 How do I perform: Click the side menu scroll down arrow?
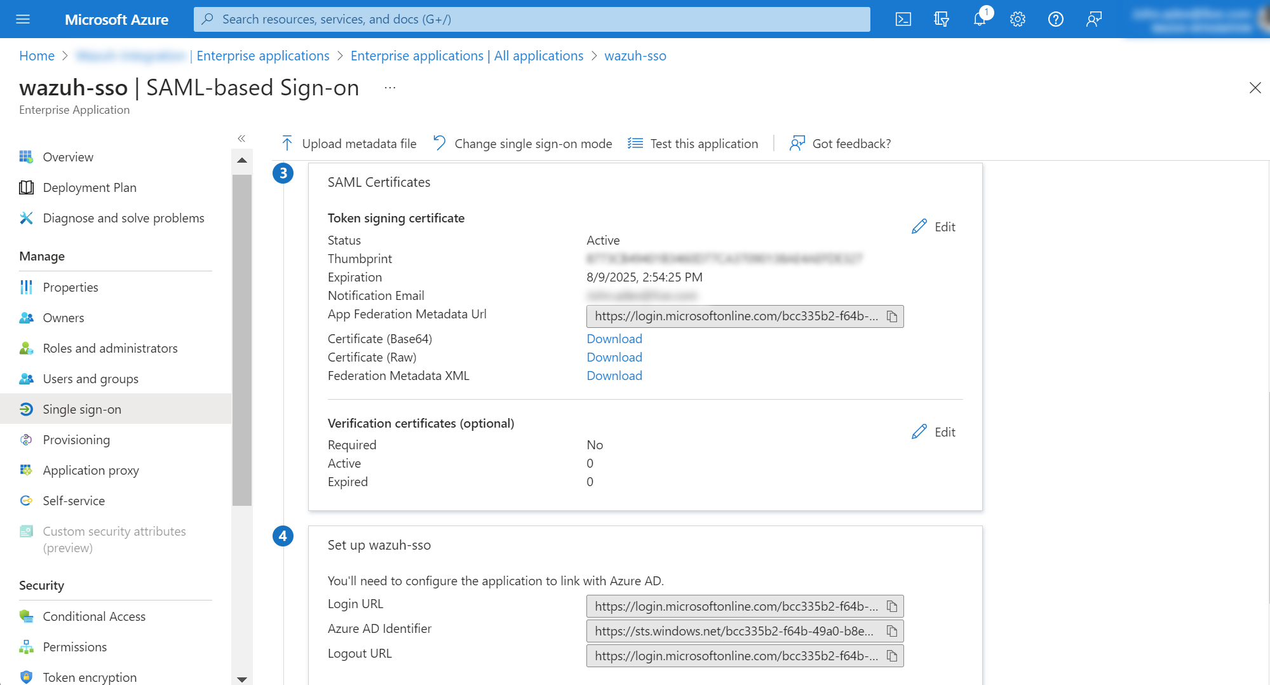pyautogui.click(x=242, y=679)
